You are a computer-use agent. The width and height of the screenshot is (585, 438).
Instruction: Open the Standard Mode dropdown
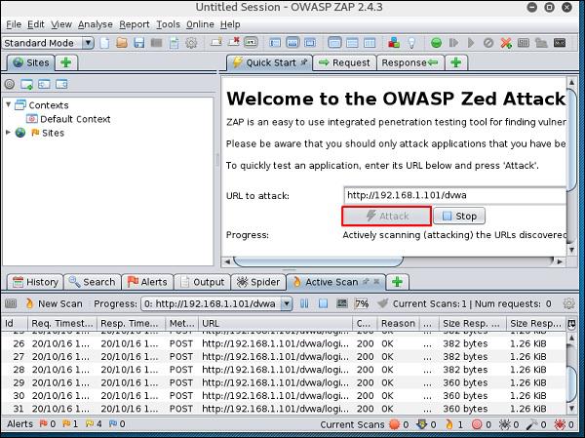click(48, 43)
